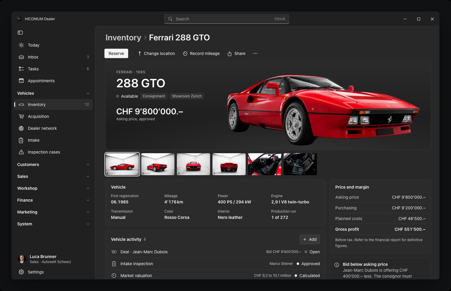This screenshot has width=451, height=291.
Task: Toggle the sidebar collapse icon
Action: tap(20, 33)
